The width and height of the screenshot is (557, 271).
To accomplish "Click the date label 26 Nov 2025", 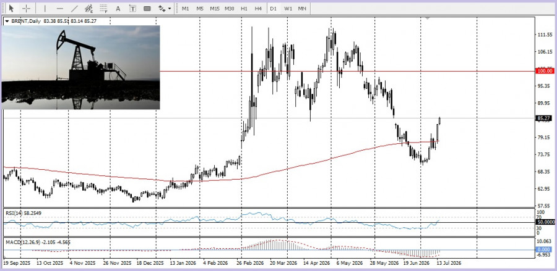I will [x=116, y=263].
